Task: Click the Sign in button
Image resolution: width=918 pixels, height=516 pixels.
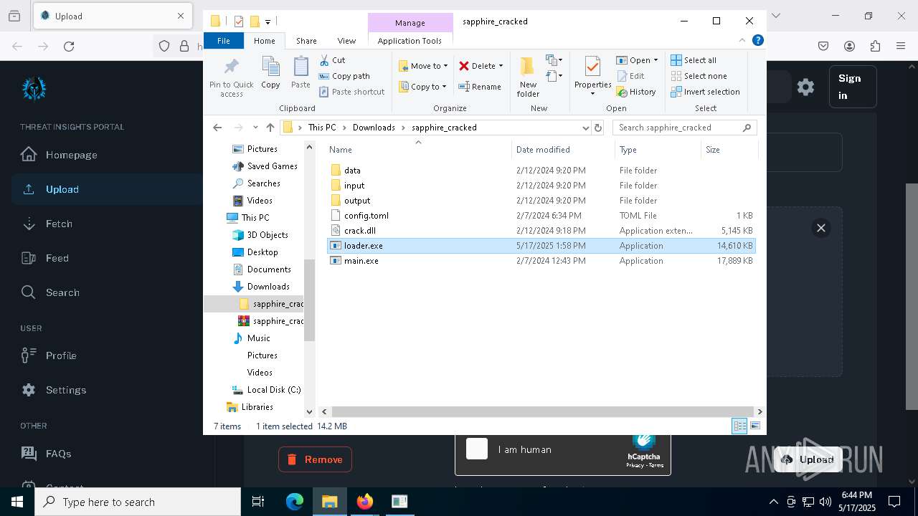Action: 852,87
